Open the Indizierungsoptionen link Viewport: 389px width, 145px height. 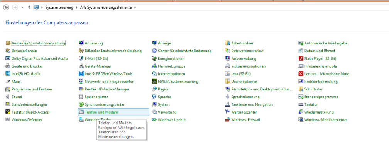(249, 66)
